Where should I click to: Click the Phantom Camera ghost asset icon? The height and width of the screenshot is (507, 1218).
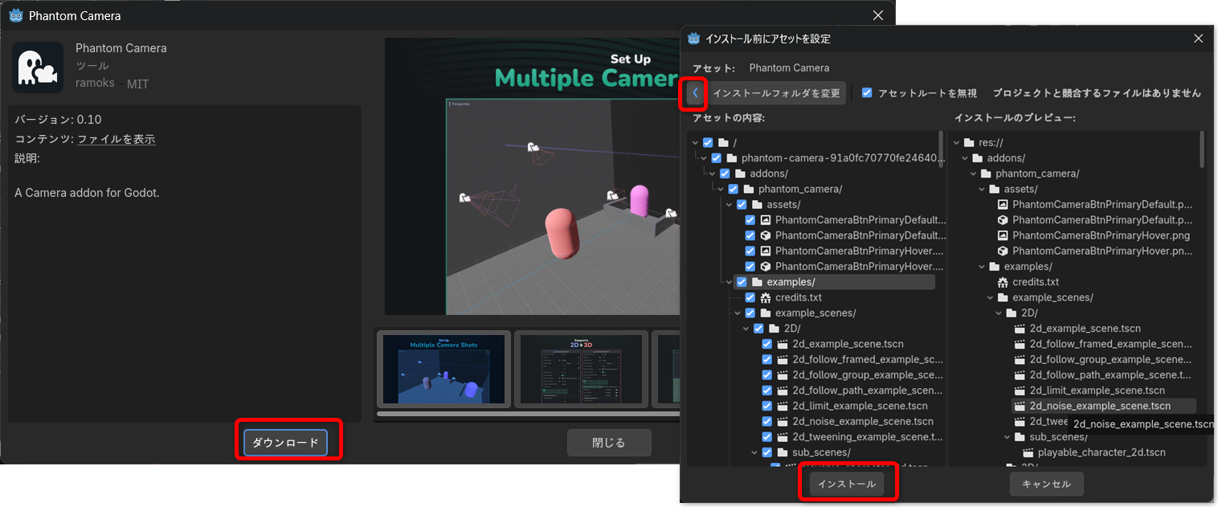coord(38,67)
